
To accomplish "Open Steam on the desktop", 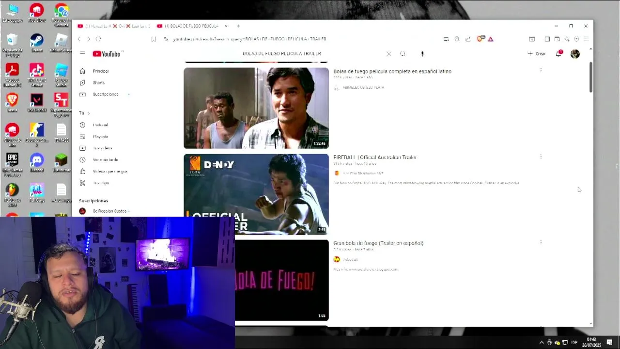I will pyautogui.click(x=37, y=42).
